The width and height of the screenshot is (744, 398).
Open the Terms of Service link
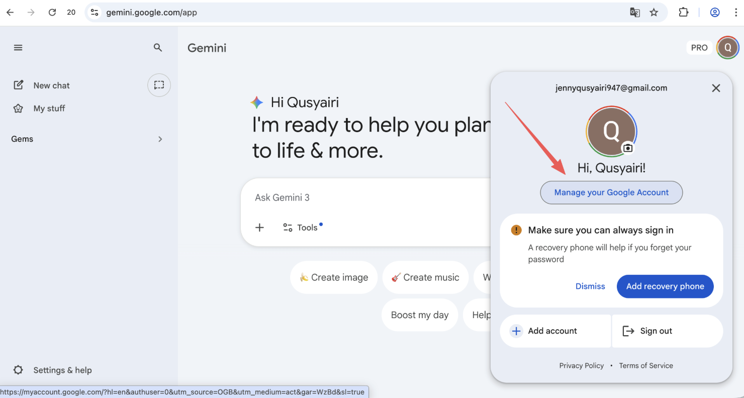pos(646,366)
